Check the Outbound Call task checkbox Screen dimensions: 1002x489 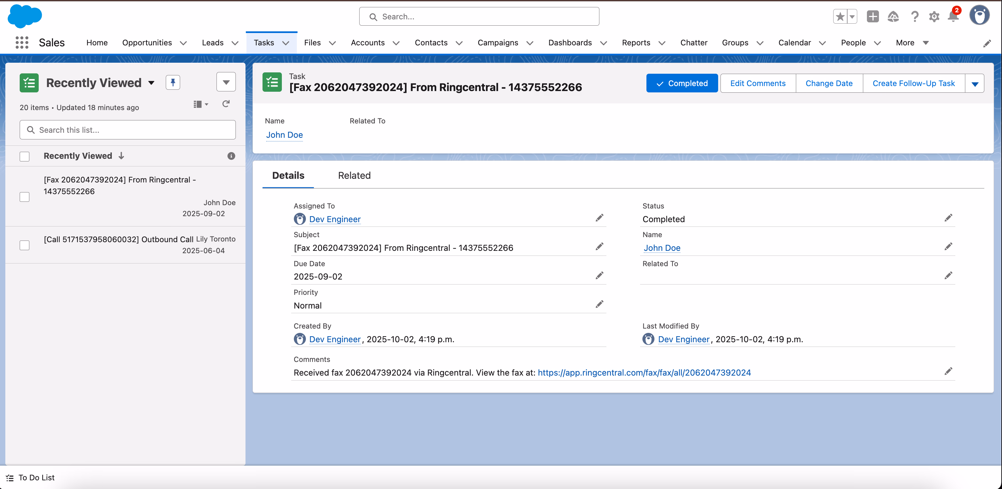click(x=24, y=245)
